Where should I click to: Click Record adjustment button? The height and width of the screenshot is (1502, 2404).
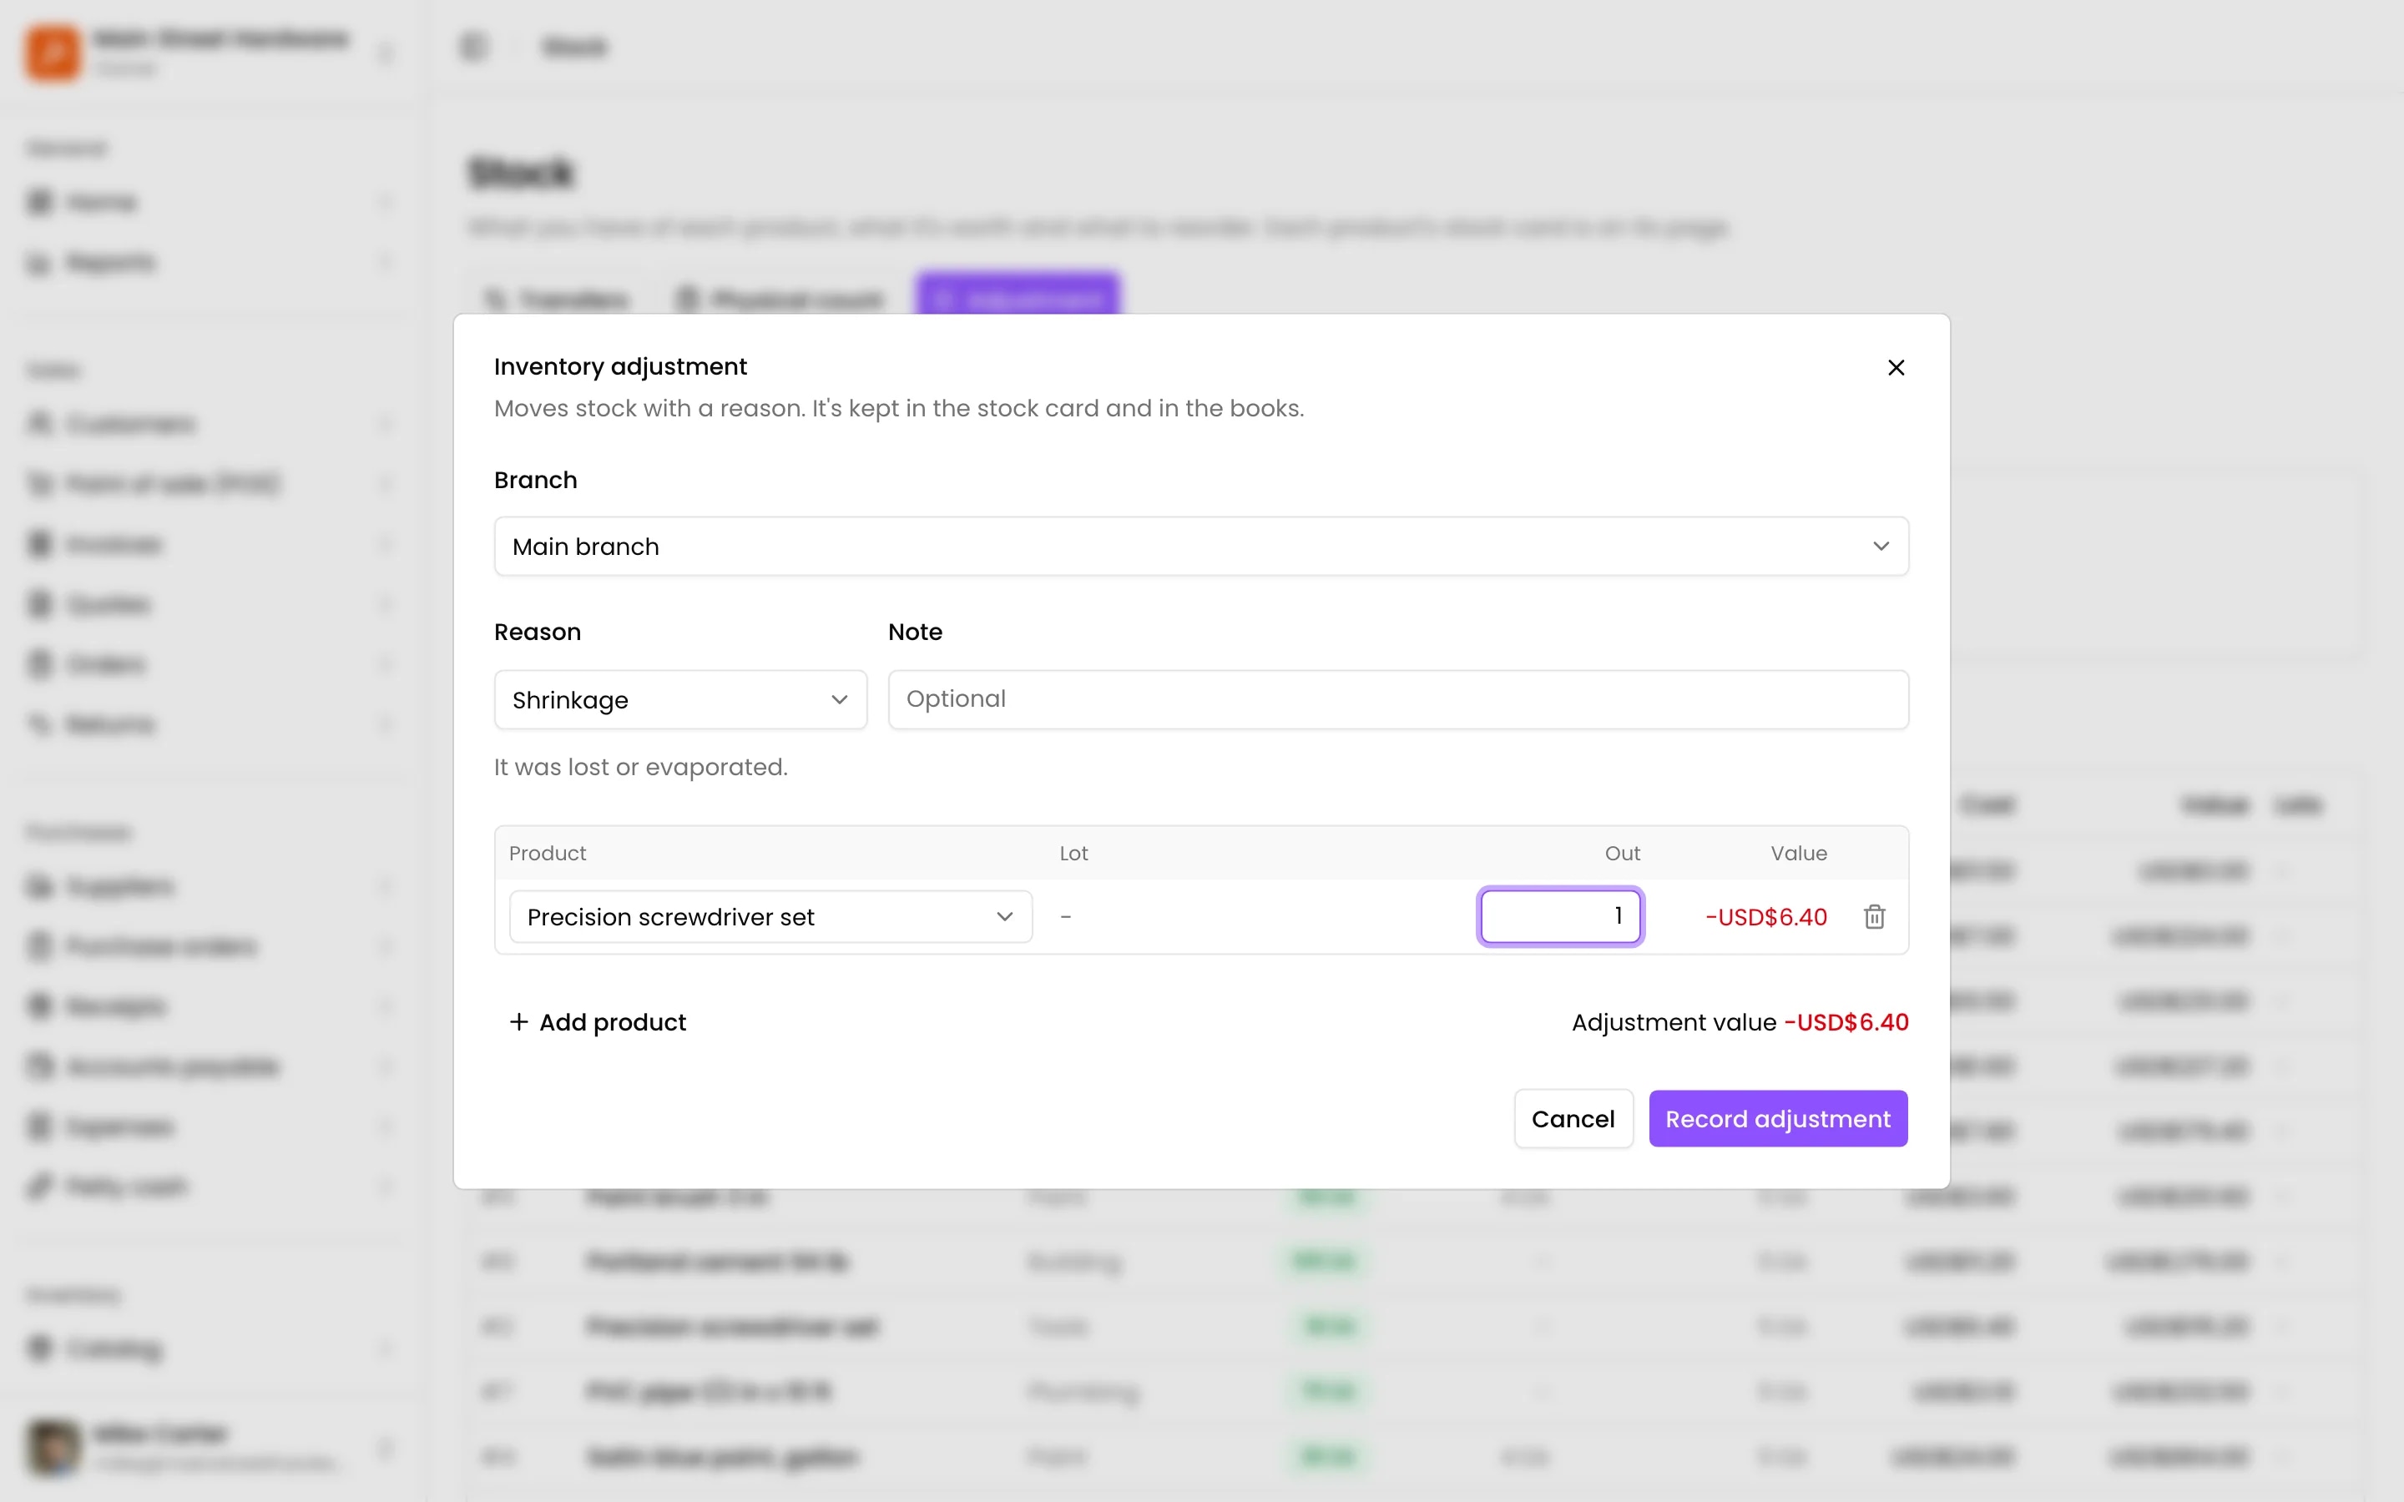[x=1777, y=1118]
